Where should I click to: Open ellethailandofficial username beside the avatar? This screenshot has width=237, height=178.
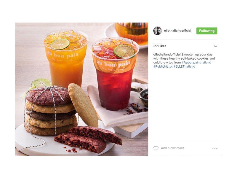pyautogui.click(x=177, y=31)
